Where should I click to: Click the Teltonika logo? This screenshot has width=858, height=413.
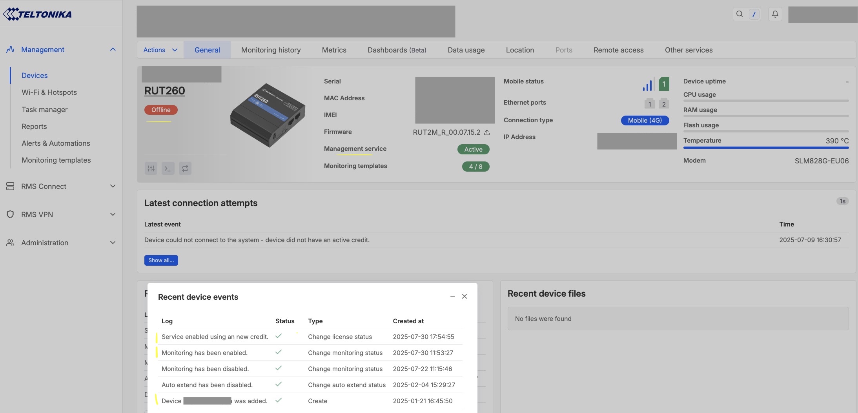tap(37, 14)
